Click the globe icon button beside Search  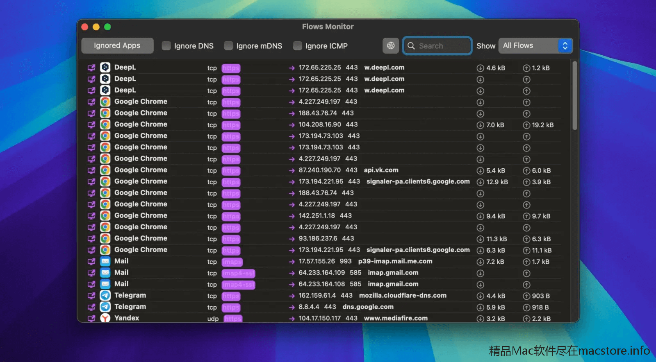pyautogui.click(x=391, y=45)
